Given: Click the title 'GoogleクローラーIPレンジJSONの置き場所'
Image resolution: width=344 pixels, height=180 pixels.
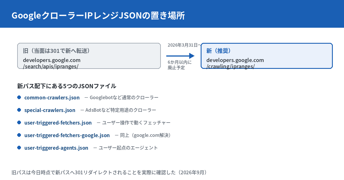Looking at the screenshot, I should click(98, 16).
